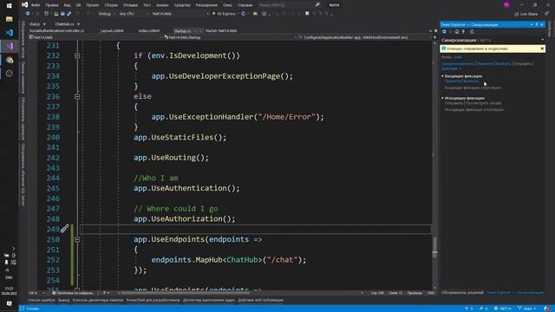Viewport: 555px width, 312px height.
Task: Collapse the else block at line 236
Action: [77, 96]
